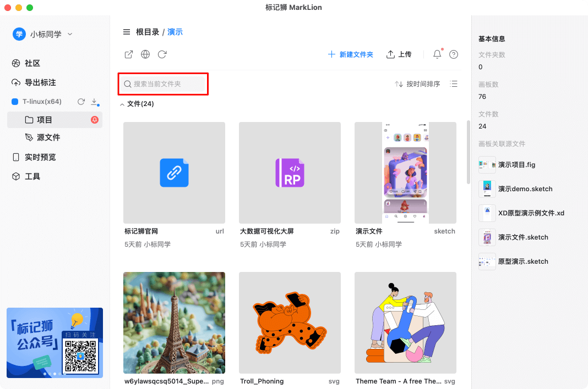Click the help question mark icon

point(453,54)
